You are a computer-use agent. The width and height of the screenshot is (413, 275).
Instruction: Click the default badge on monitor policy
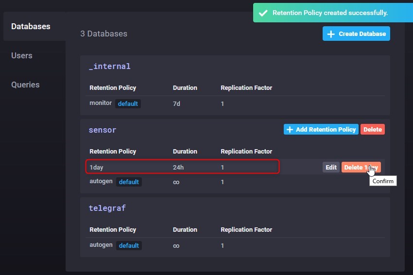click(x=128, y=103)
